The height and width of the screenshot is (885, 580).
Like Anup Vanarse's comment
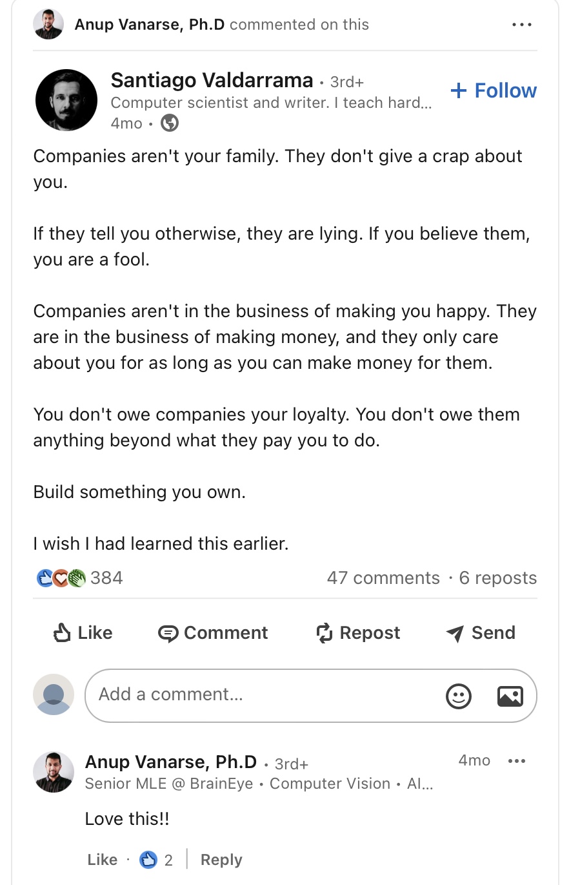pyautogui.click(x=103, y=860)
